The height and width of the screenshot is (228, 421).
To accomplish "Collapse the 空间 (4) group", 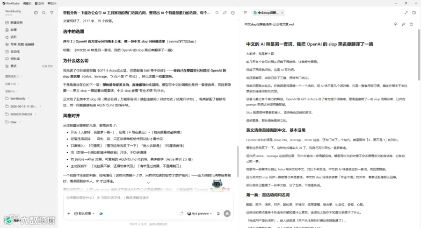I will tap(11, 92).
